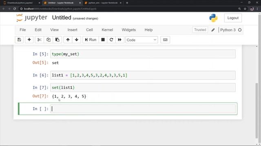Click the Out[7] output {1, 2, 3, 4, 5}
This screenshot has width=261, height=146.
click(x=69, y=97)
